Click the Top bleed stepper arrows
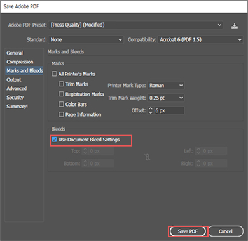The width and height of the screenshot is (248, 241). tap(85, 151)
